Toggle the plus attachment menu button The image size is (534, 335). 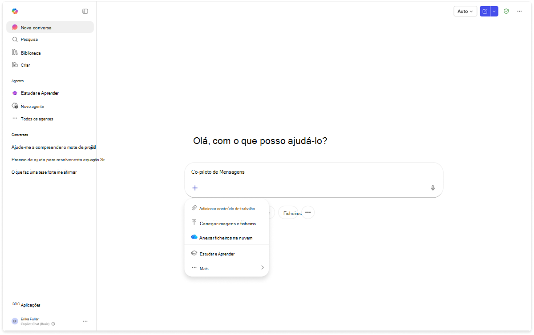pyautogui.click(x=195, y=188)
